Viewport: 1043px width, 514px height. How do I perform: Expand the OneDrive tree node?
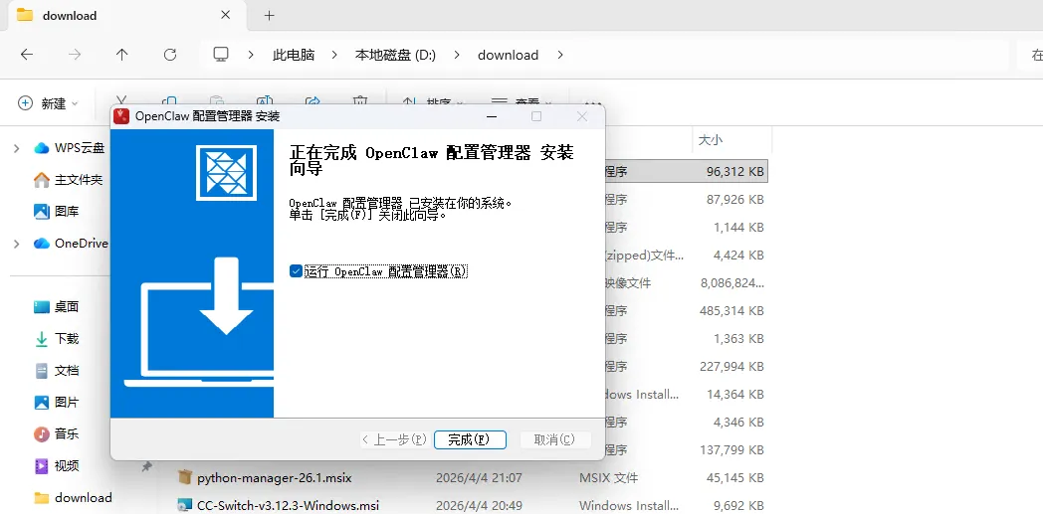(17, 244)
